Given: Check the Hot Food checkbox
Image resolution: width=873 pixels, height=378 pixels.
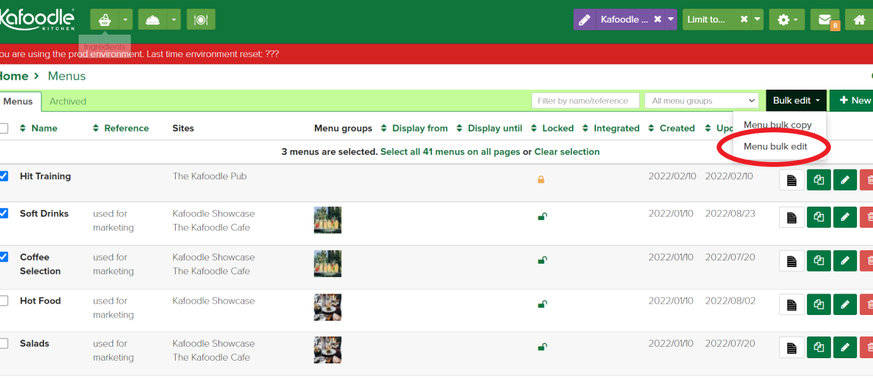Looking at the screenshot, I should [x=3, y=300].
